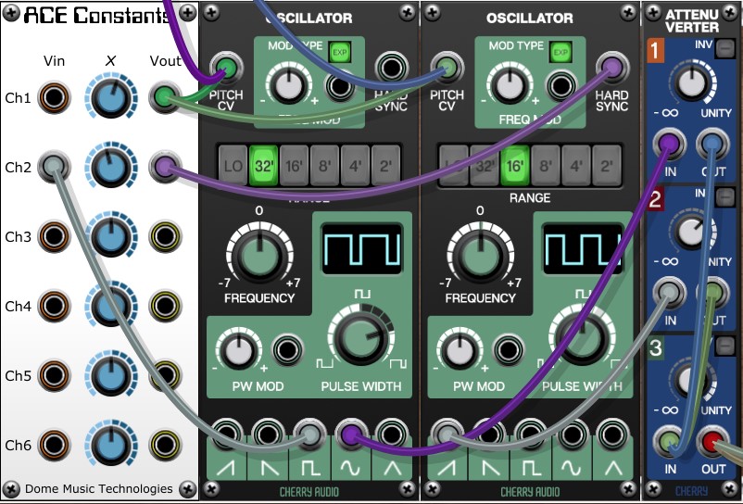The width and height of the screenshot is (743, 504).
Task: Click the Ch1 X knob
Action: (111, 98)
